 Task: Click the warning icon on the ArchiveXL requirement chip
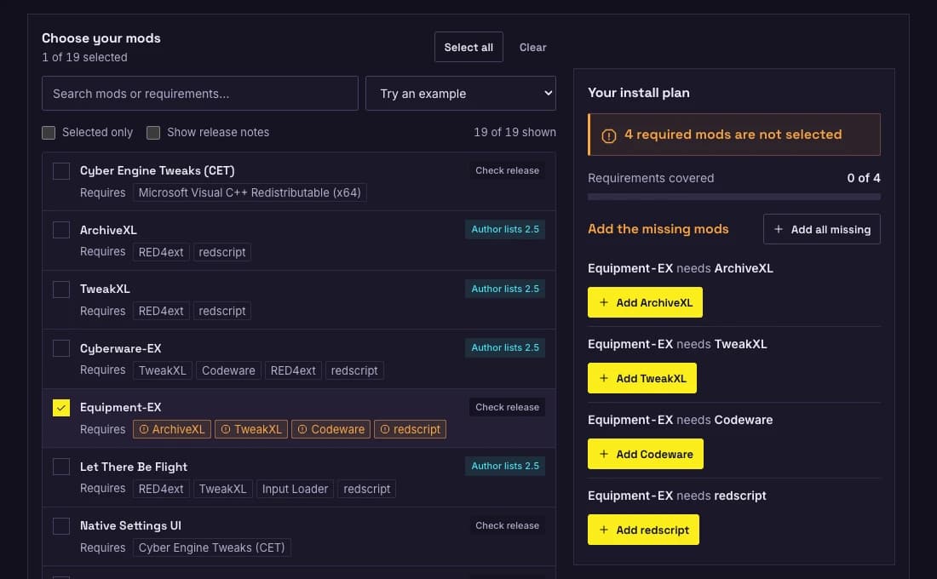tap(143, 429)
